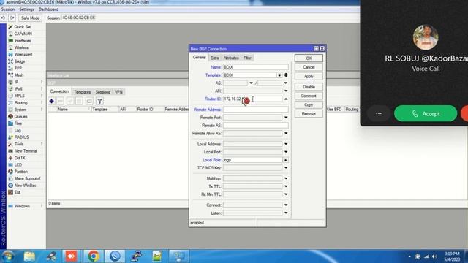Expand the TCP MD5 Key field
Viewport: 468px width, 263px height.
click(x=286, y=168)
